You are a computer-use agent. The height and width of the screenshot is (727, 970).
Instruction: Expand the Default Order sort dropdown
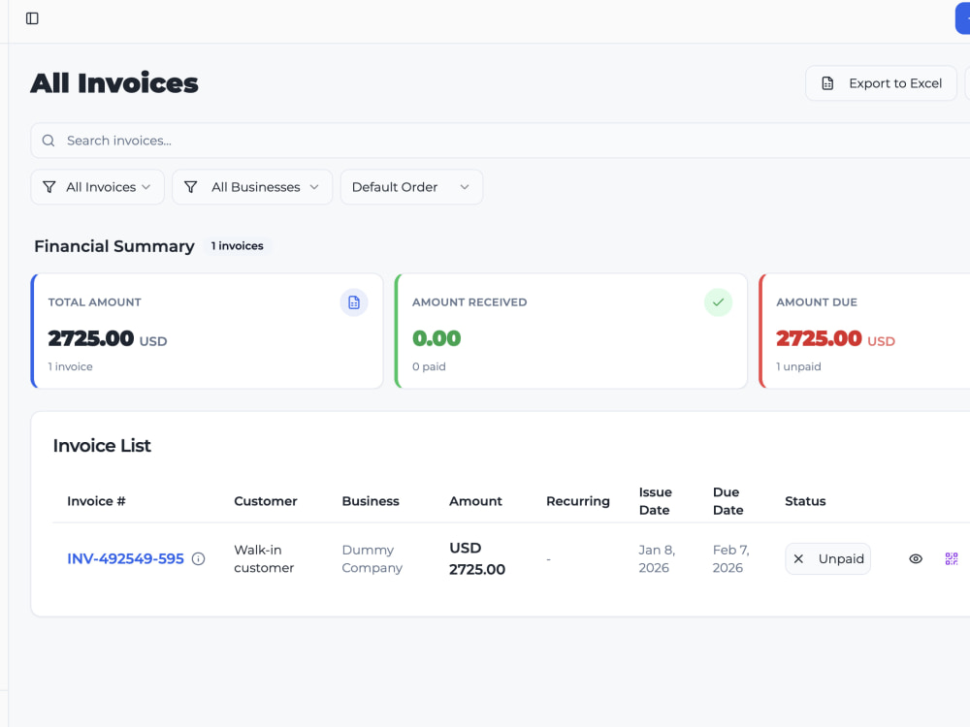[x=411, y=187]
